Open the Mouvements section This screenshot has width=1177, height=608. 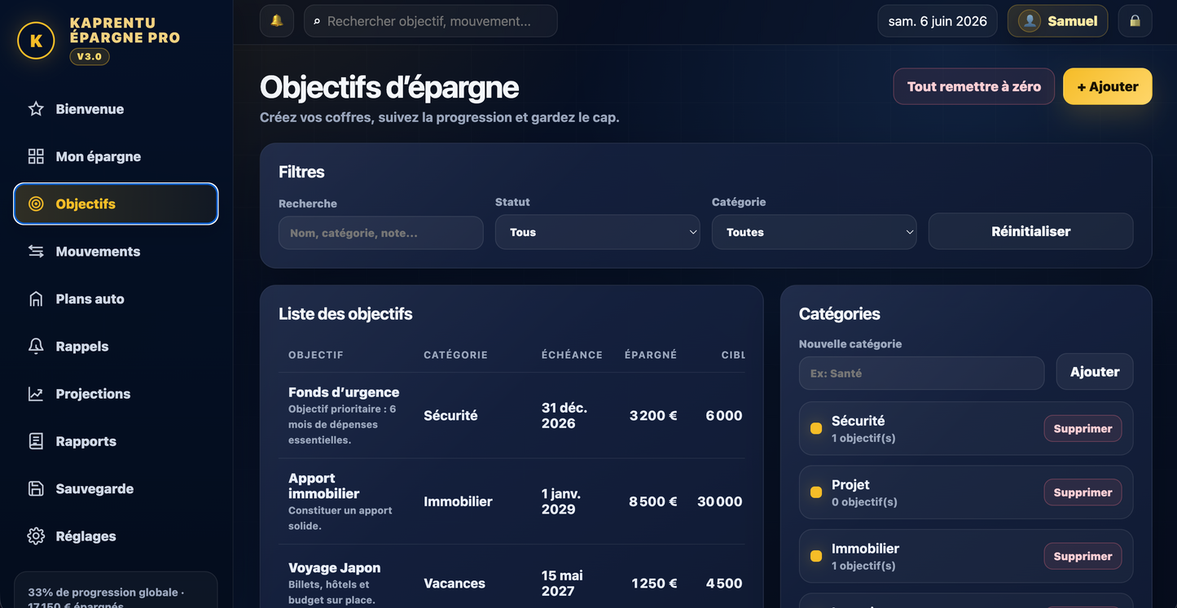tap(116, 252)
